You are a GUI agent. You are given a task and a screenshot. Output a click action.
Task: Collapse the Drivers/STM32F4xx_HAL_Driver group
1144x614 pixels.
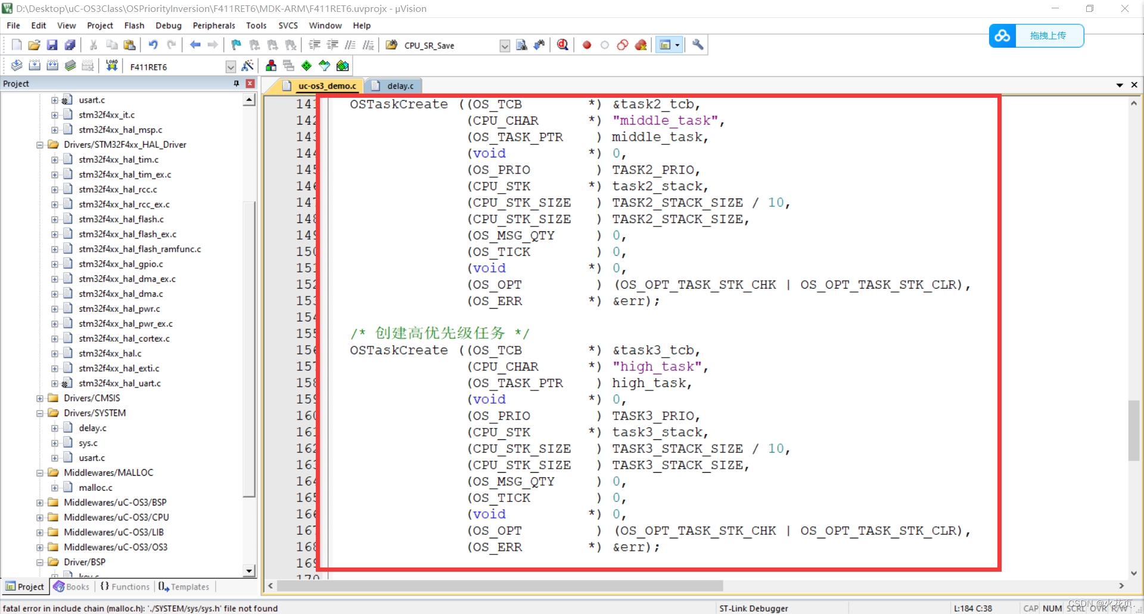[40, 145]
